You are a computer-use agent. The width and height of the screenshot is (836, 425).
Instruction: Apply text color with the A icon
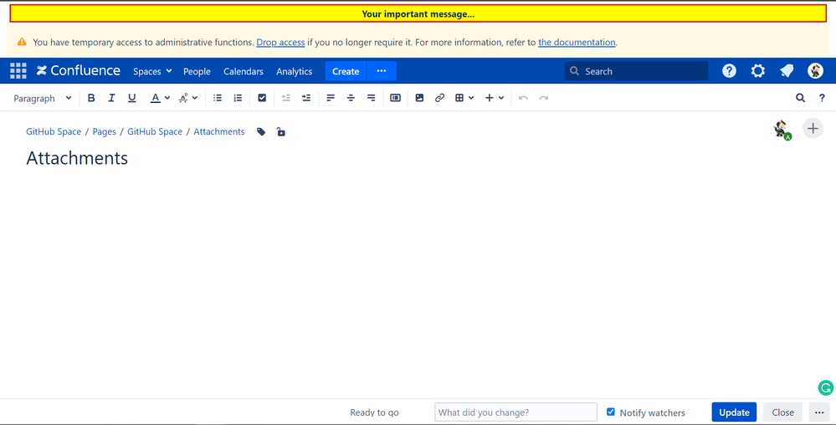[x=155, y=98]
